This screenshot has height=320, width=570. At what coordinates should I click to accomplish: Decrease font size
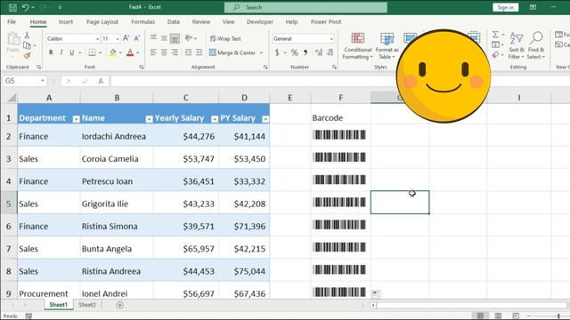coord(137,38)
